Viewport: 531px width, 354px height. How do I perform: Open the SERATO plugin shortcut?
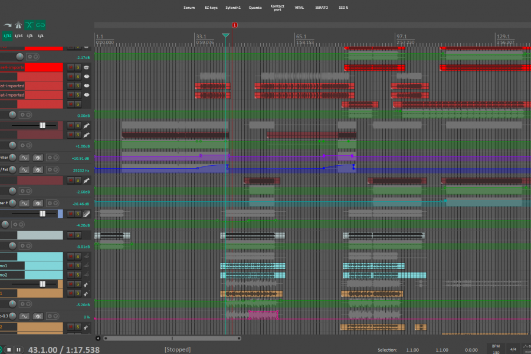click(322, 8)
